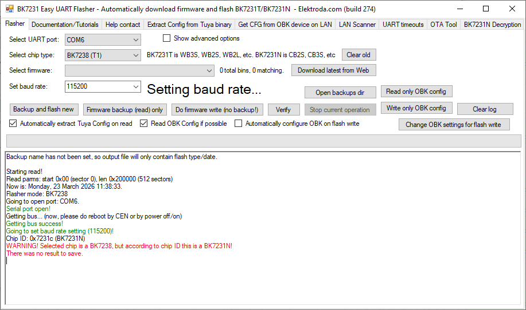Click the 'Flasher mode: BK7238' log line
The image size is (526, 310).
pos(37,194)
